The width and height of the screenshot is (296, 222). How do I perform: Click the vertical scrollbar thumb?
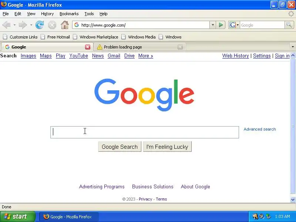coord(293,126)
